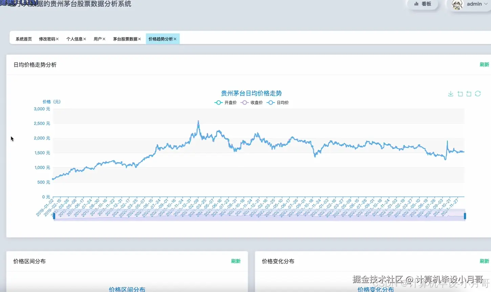Viewport: 491px width, 292px height.
Task: Activate the data zoom selection tool
Action: tap(460, 93)
